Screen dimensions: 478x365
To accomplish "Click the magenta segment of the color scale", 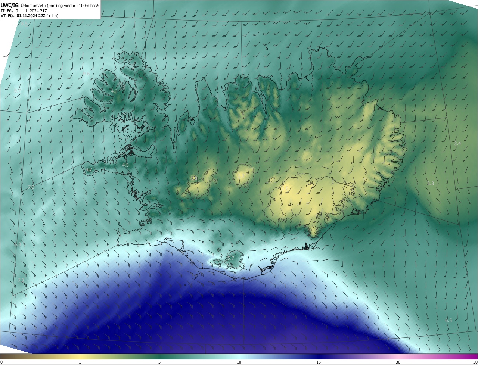I will tap(463, 357).
